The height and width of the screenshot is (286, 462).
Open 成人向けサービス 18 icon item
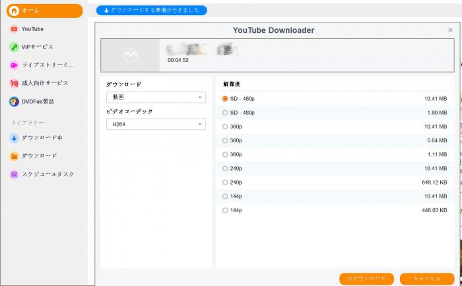[x=14, y=83]
